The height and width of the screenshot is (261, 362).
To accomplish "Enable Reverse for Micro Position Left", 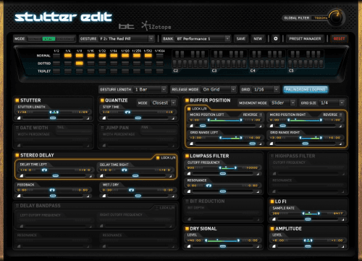I will [261, 115].
